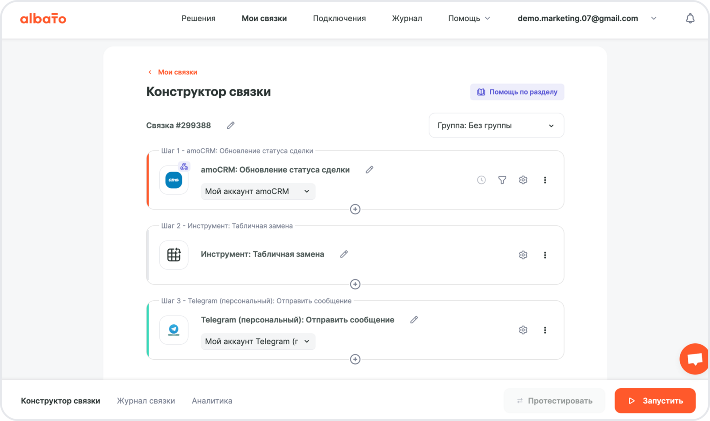The height and width of the screenshot is (421, 710).
Task: Add a step after the amoCRM step
Action: coord(355,209)
